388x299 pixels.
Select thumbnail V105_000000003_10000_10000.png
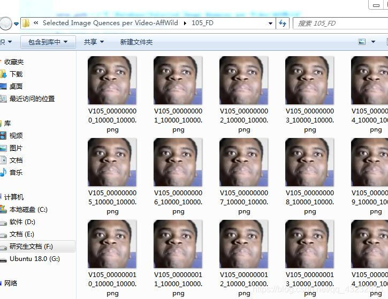click(x=309, y=80)
